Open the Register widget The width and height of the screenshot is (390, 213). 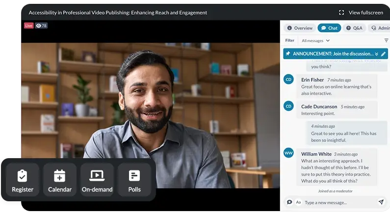(x=23, y=180)
